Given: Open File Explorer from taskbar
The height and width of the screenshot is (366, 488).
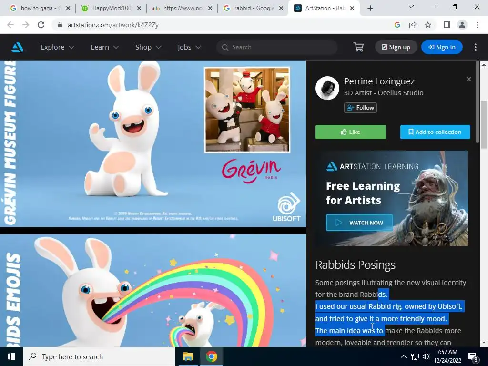Looking at the screenshot, I should point(188,356).
